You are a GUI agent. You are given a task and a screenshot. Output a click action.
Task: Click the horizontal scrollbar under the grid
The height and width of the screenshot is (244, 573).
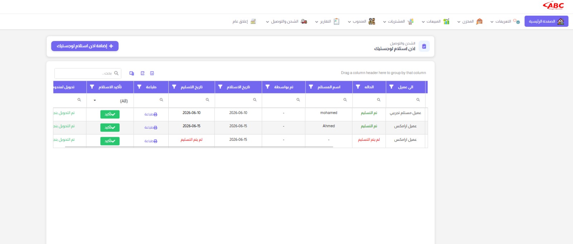(199, 147)
